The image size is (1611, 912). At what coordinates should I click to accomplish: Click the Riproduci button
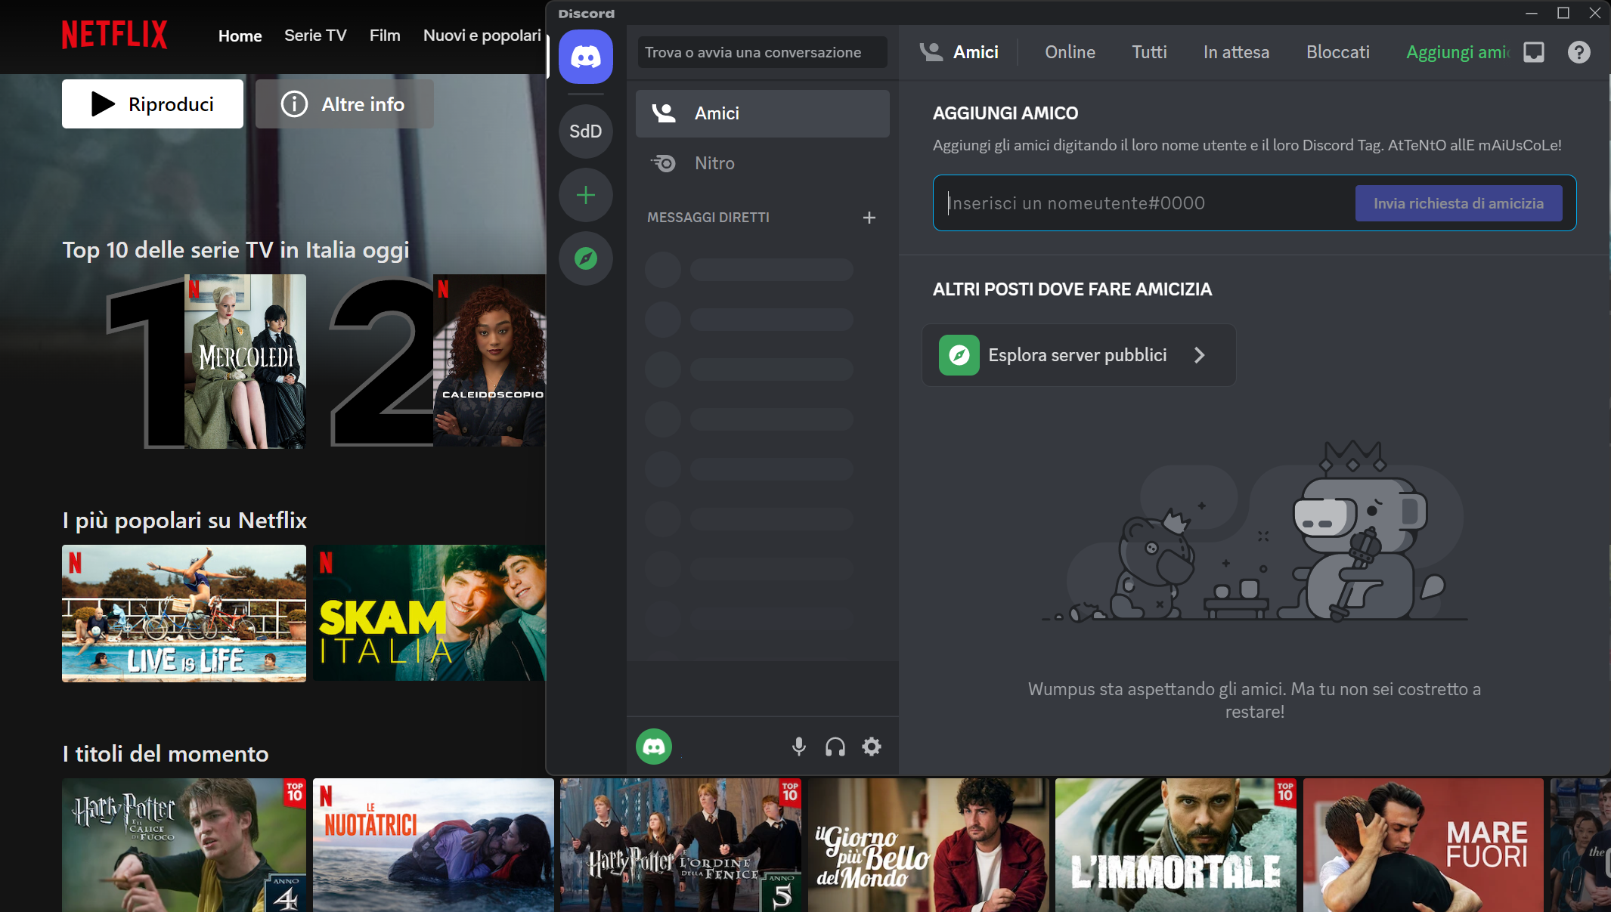(152, 104)
